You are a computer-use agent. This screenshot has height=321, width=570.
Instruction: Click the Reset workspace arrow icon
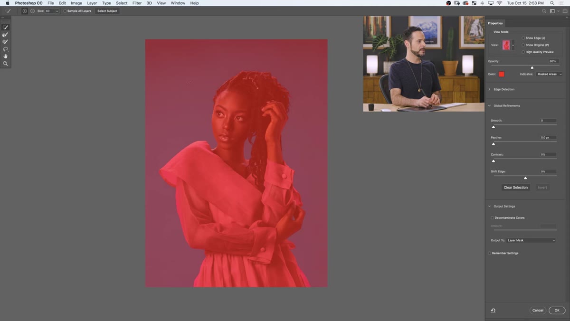point(493,310)
